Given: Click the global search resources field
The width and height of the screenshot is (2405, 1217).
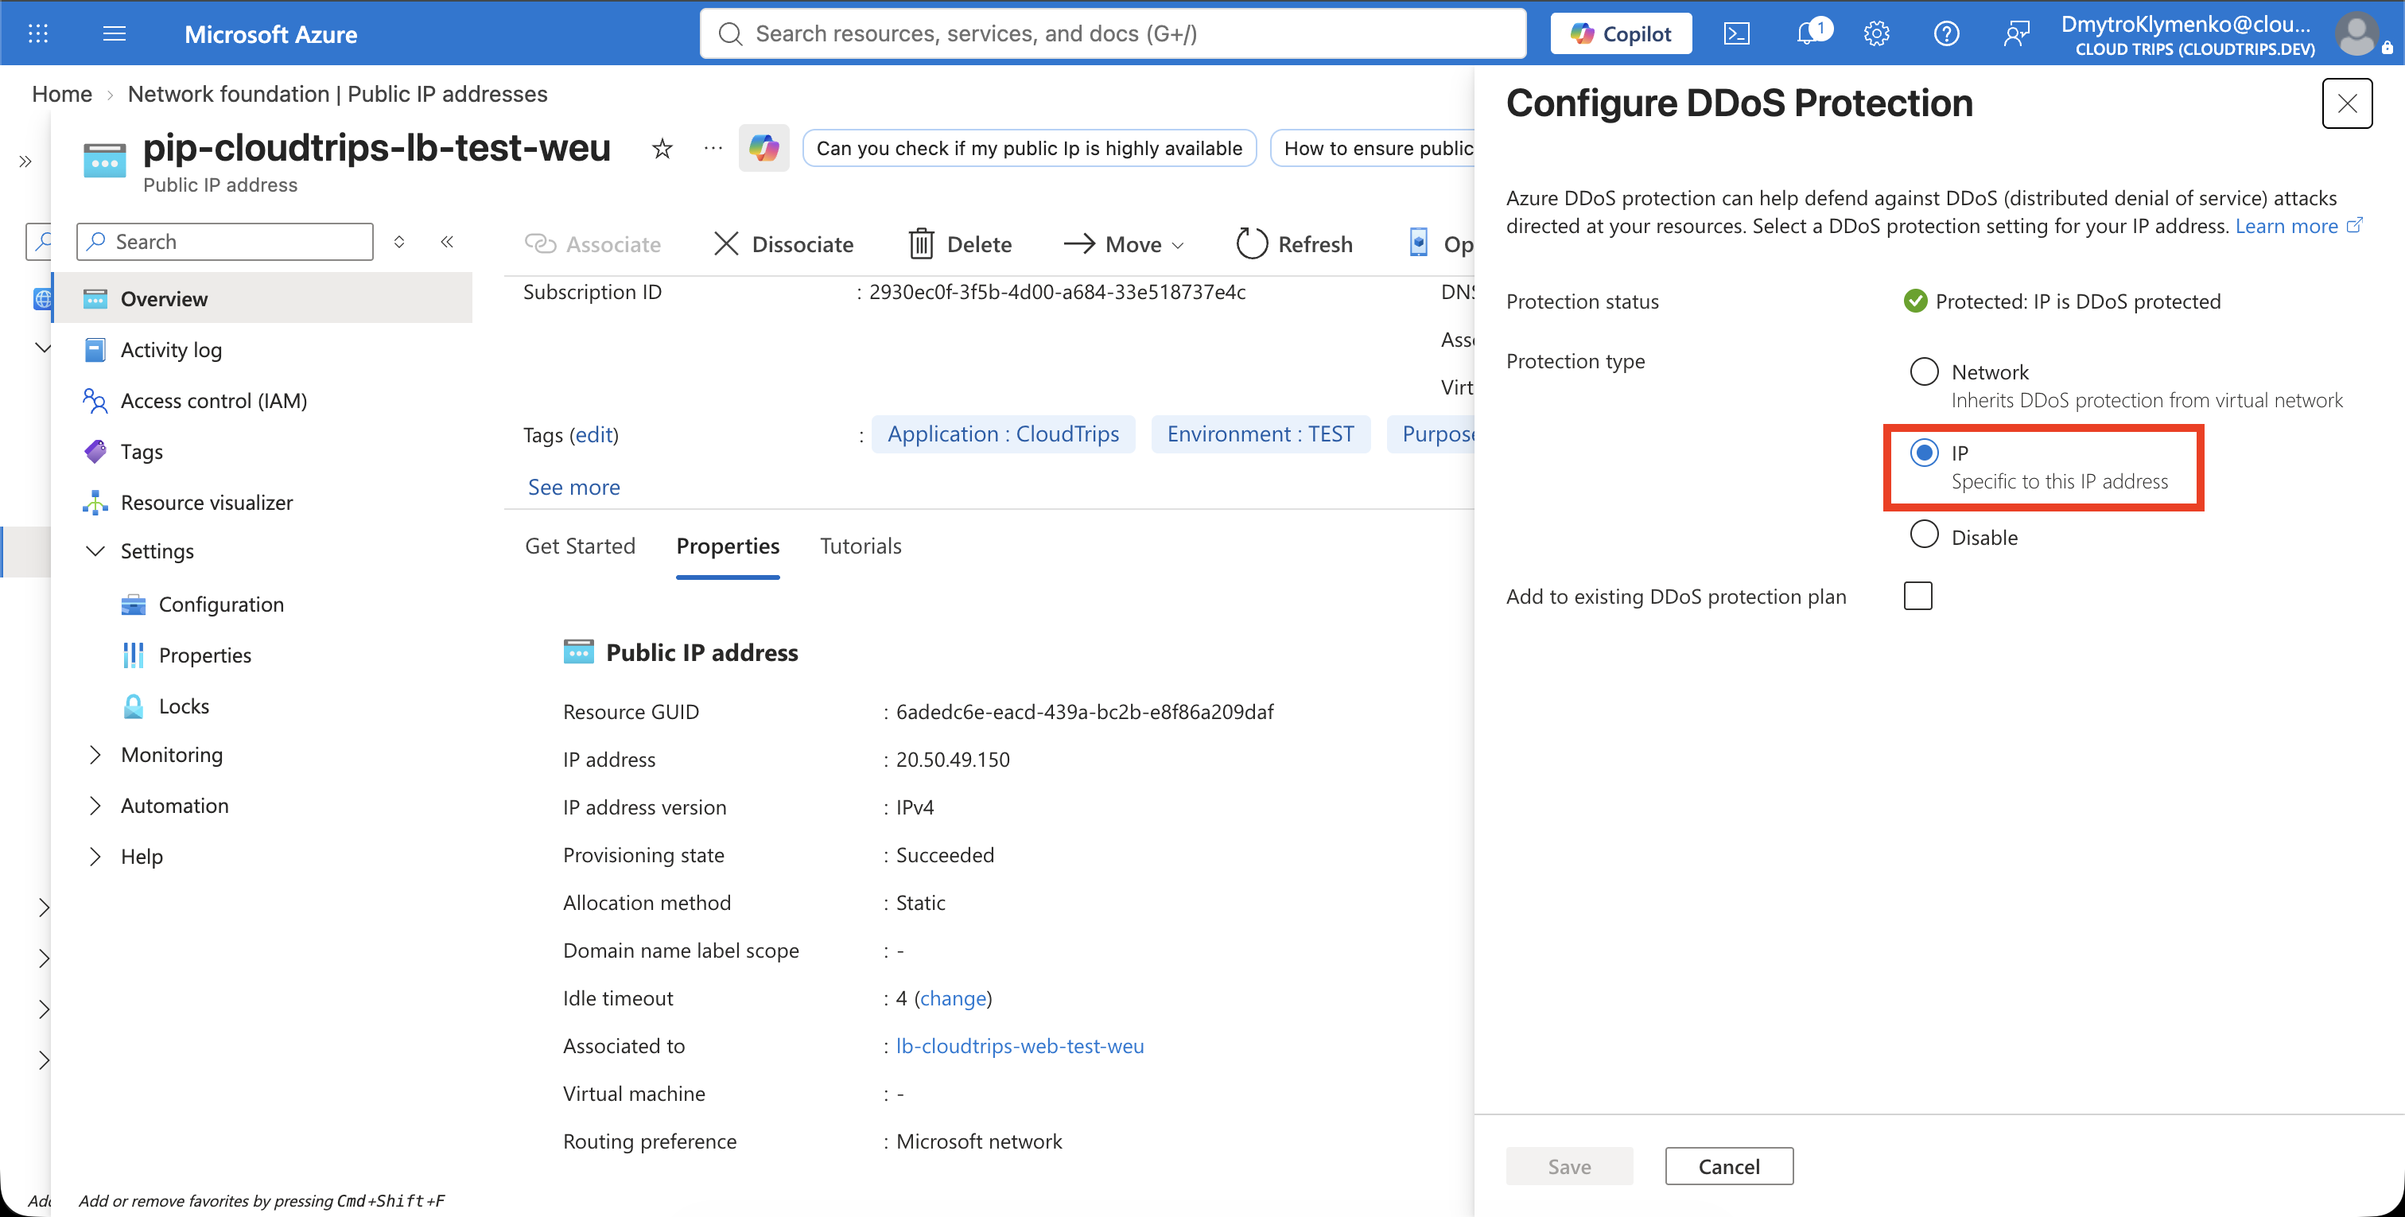Looking at the screenshot, I should pyautogui.click(x=1113, y=33).
